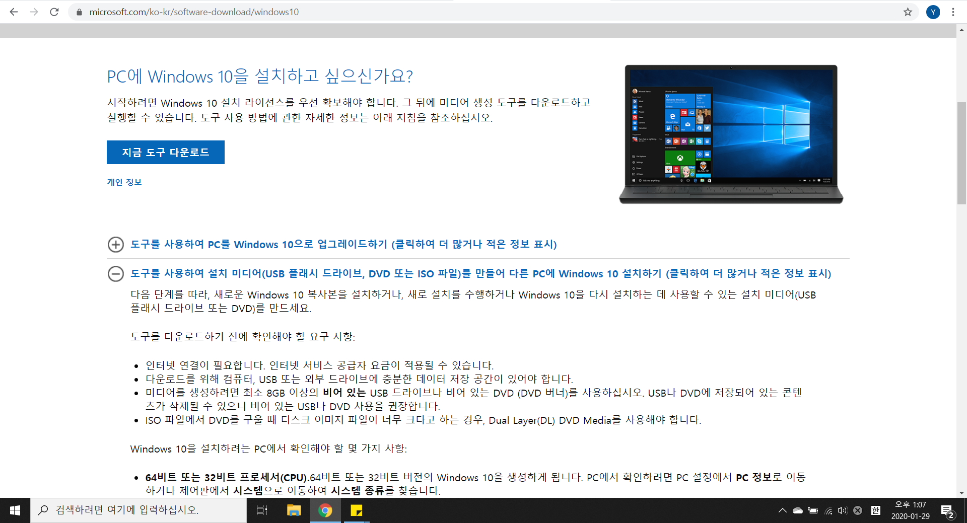Go forward with the browser arrow
This screenshot has height=523, width=967.
tap(34, 12)
